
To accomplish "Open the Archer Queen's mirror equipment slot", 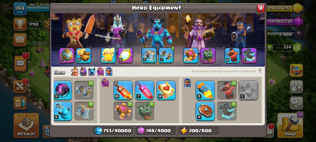I will coord(125,56).
